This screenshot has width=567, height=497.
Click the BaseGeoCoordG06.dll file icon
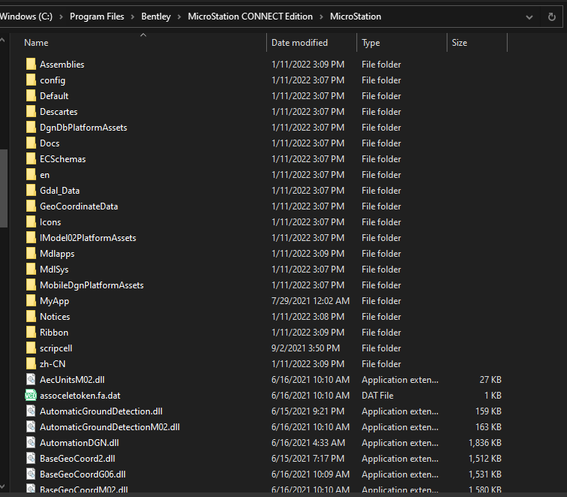pyautogui.click(x=31, y=474)
